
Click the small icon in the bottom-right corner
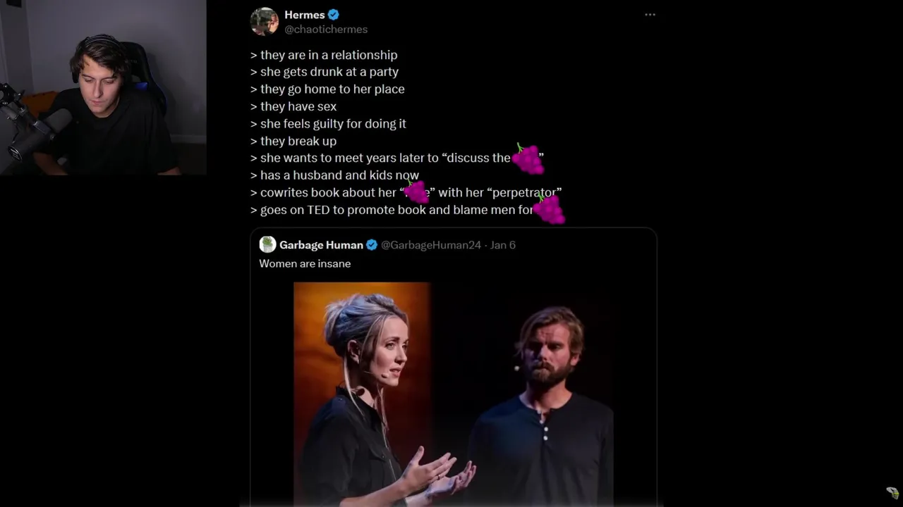(892, 492)
